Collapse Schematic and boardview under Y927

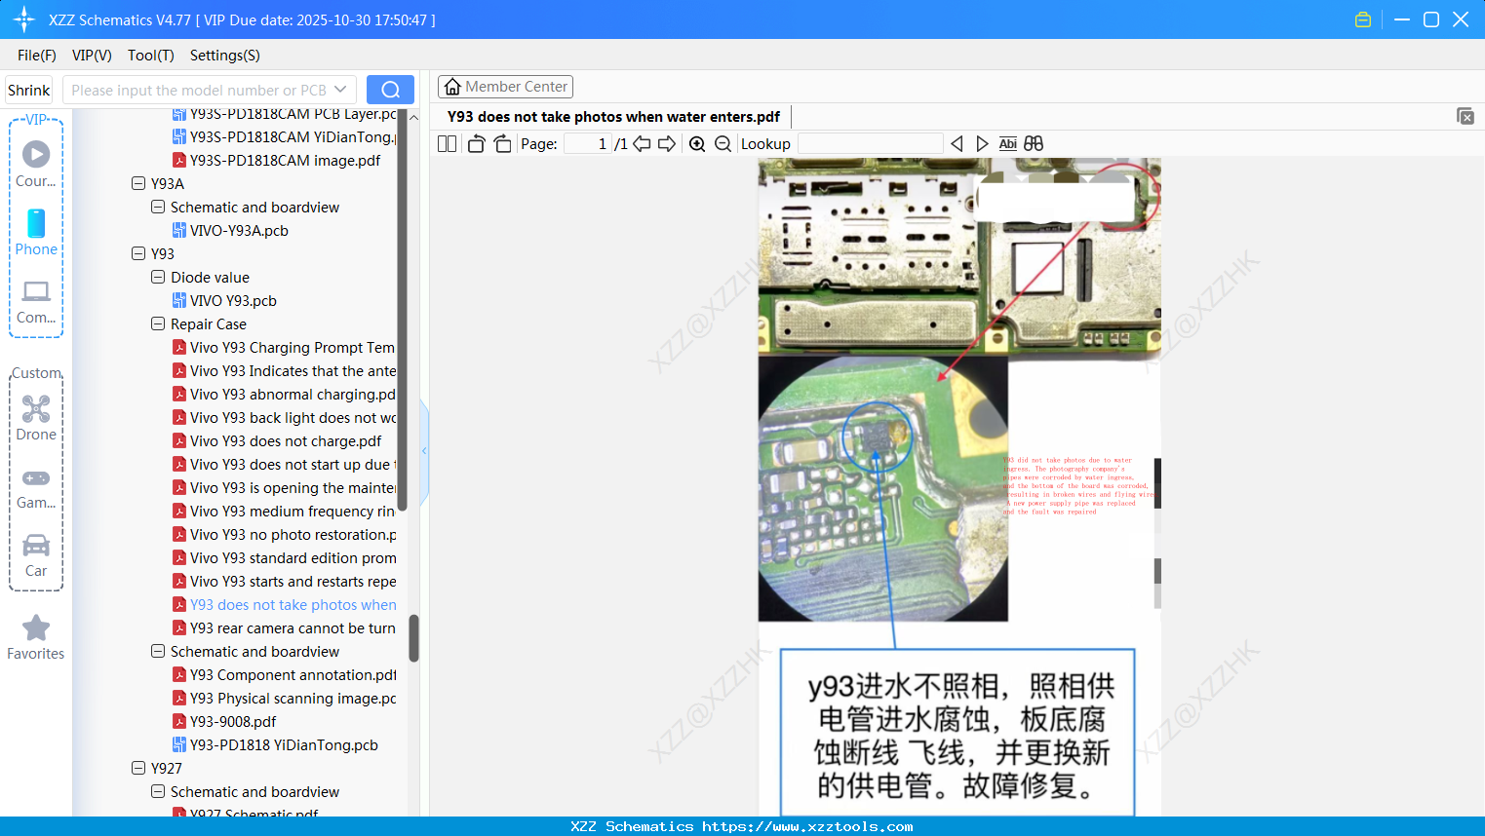pyautogui.click(x=158, y=792)
